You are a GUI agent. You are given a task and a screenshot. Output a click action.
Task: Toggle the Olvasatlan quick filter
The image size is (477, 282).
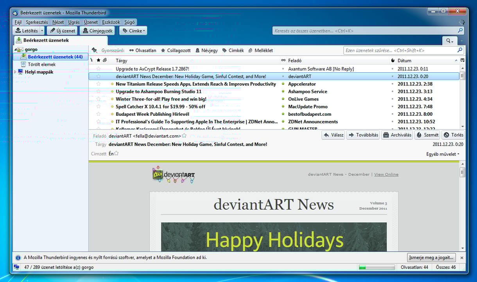tap(143, 50)
